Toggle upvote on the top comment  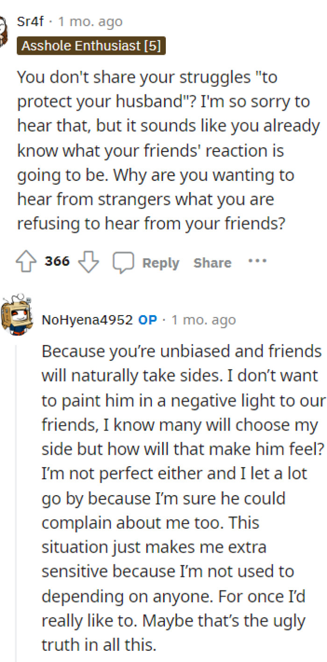pos(27,261)
